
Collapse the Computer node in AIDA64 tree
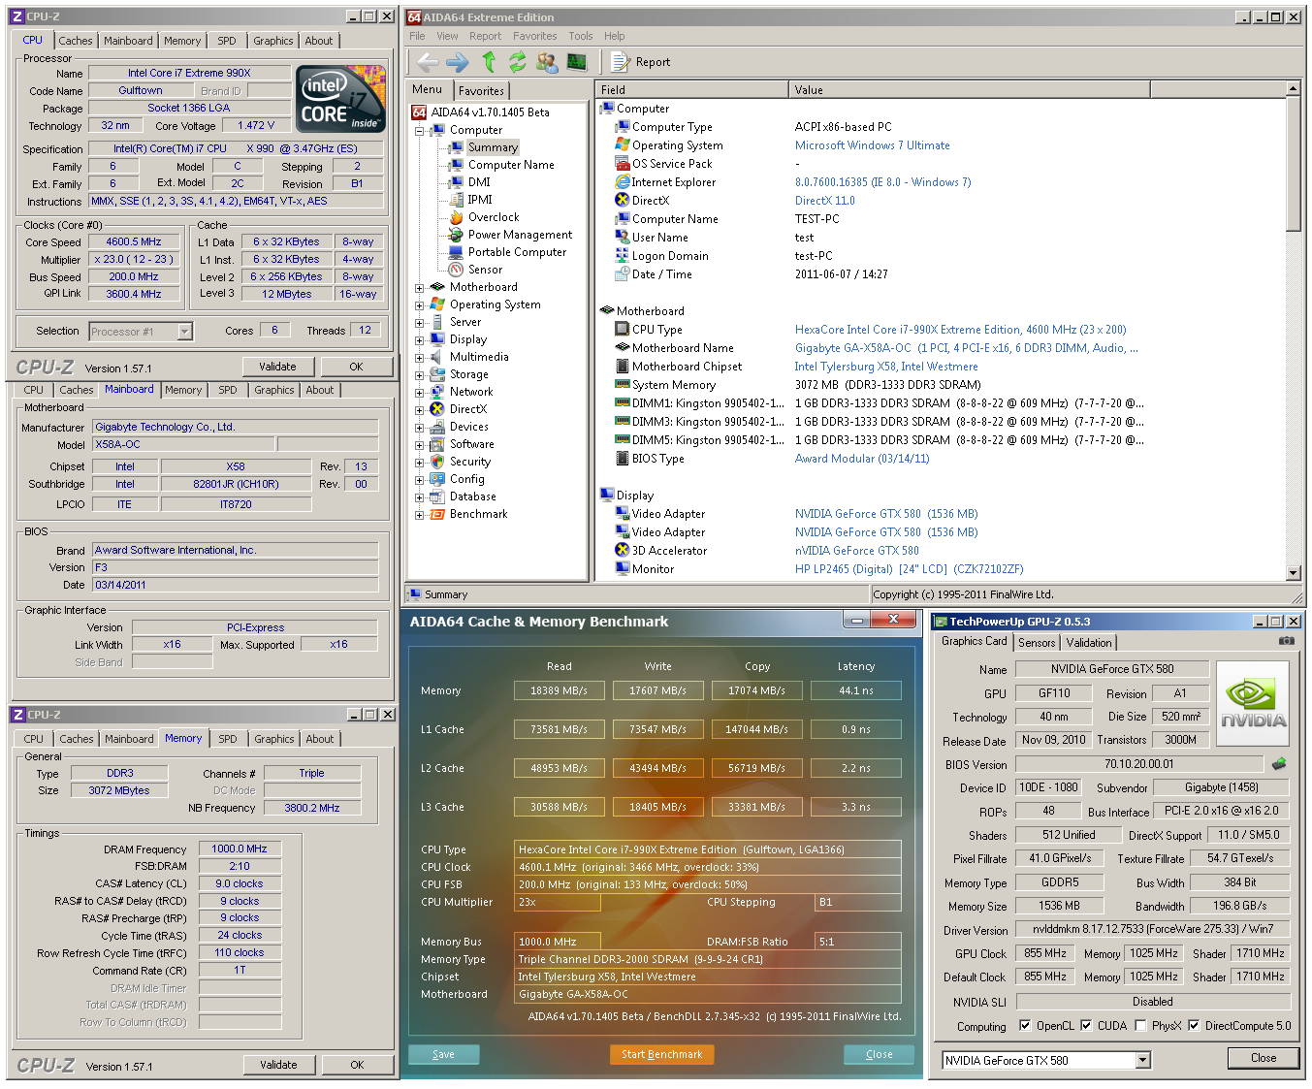419,130
